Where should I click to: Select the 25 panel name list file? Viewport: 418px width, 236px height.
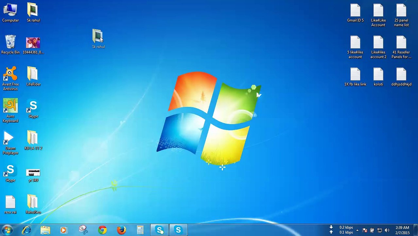[x=401, y=15]
